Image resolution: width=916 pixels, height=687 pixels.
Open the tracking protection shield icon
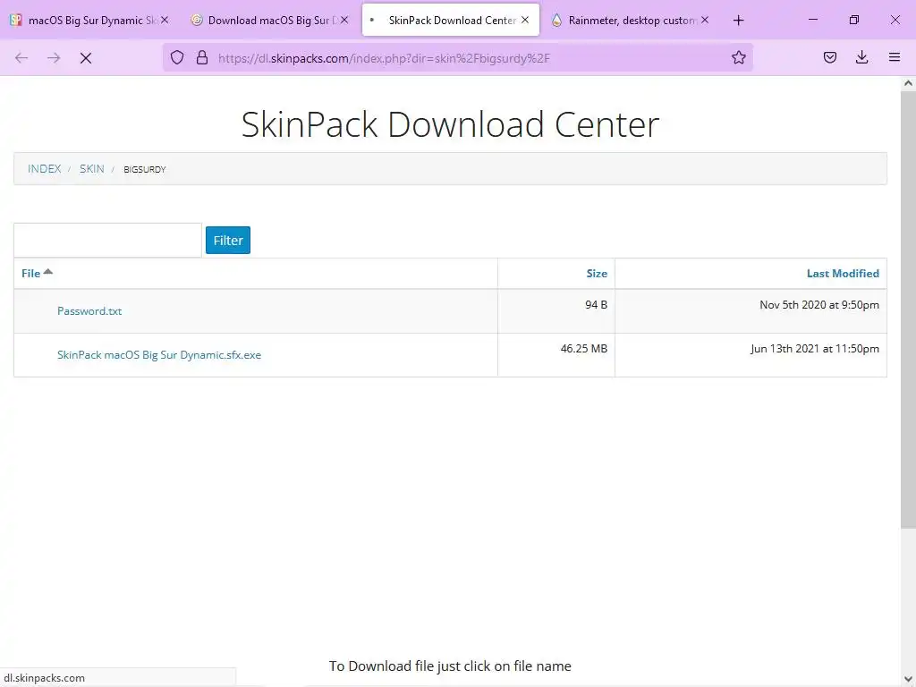177,57
